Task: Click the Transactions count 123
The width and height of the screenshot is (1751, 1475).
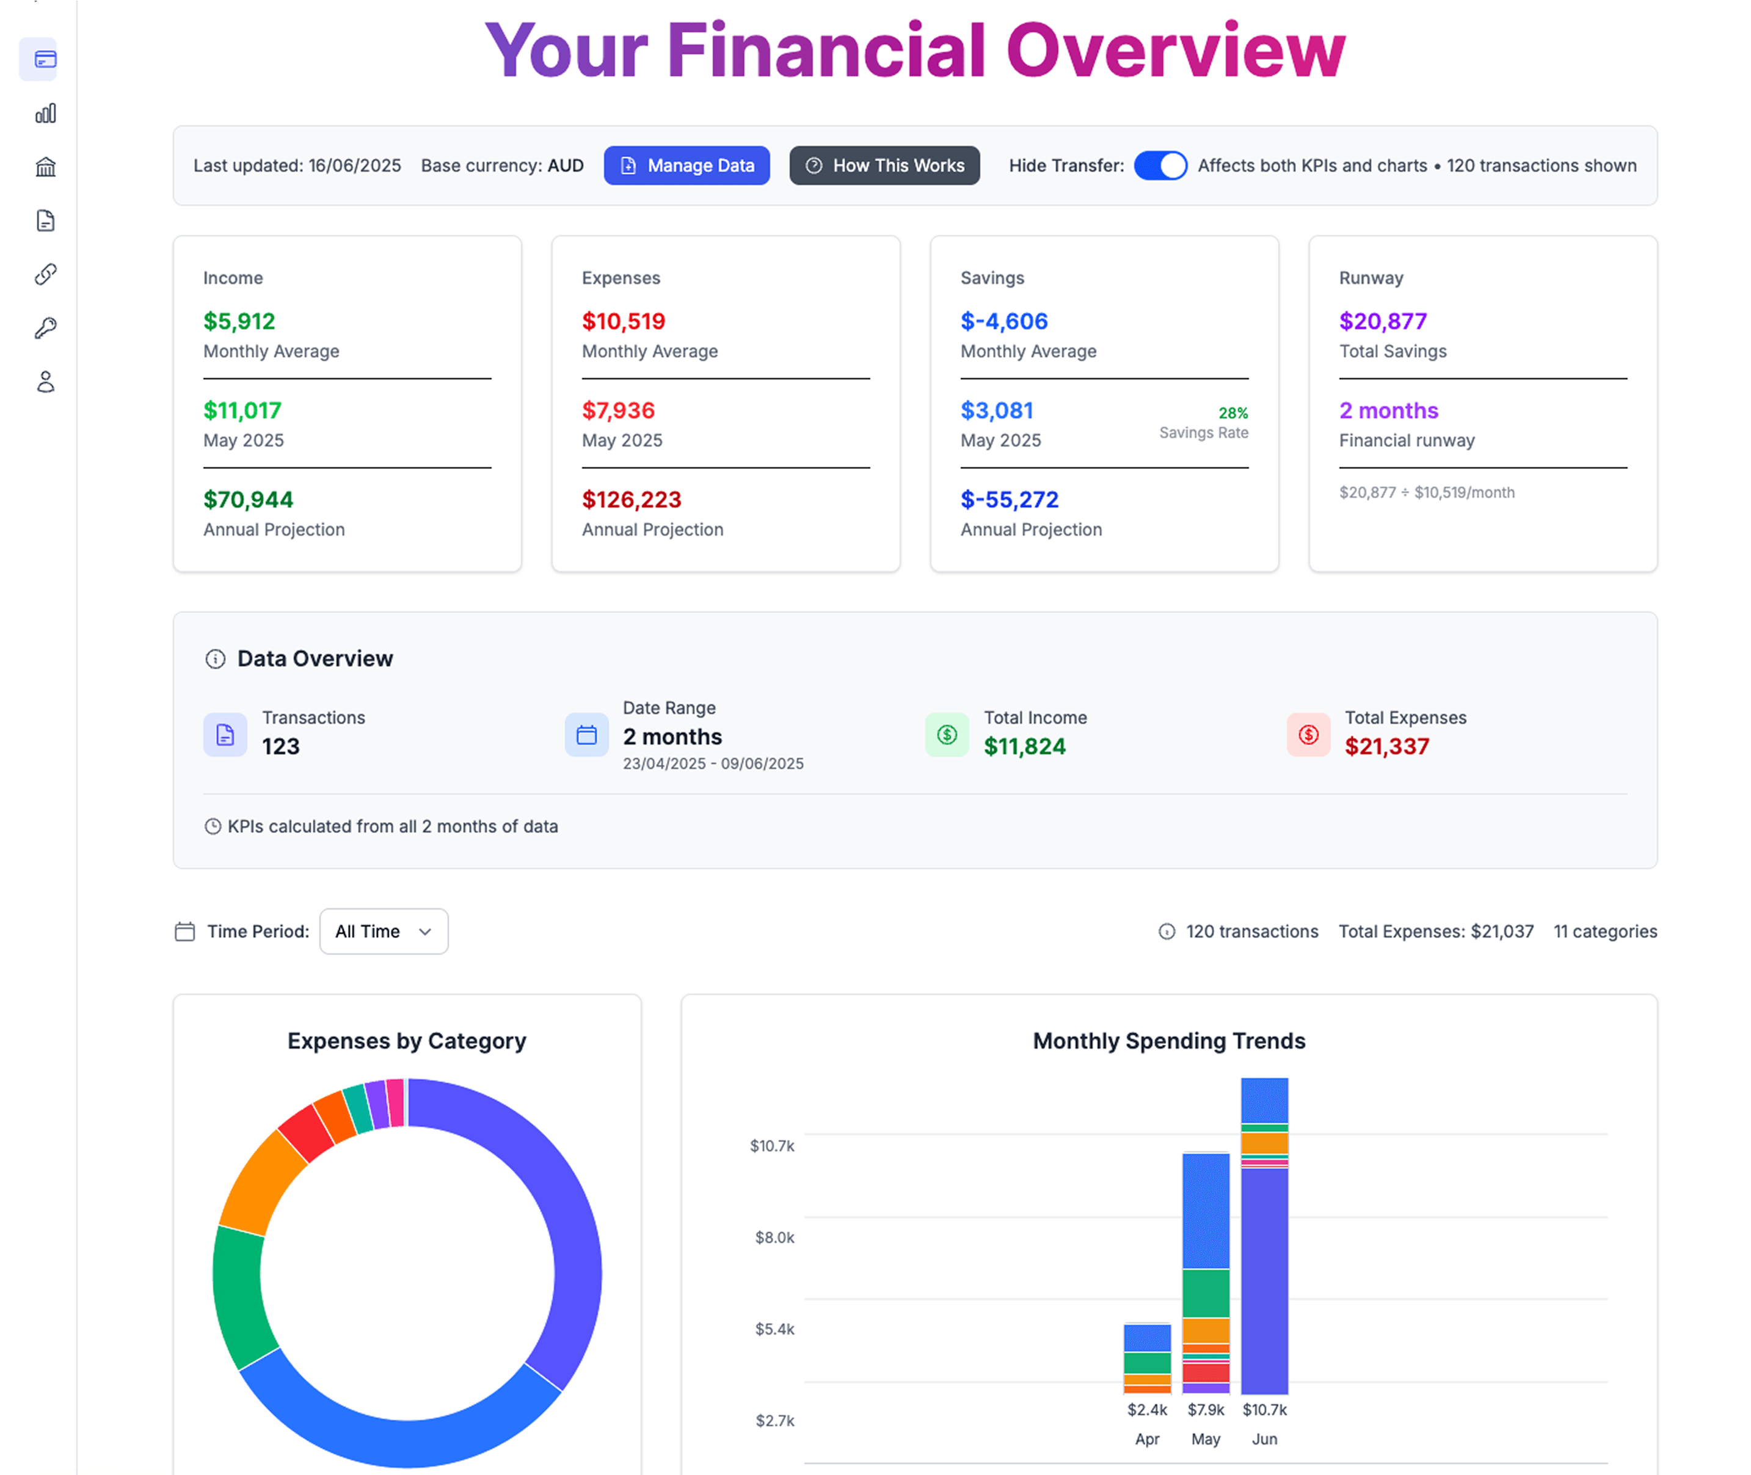Action: coord(281,747)
